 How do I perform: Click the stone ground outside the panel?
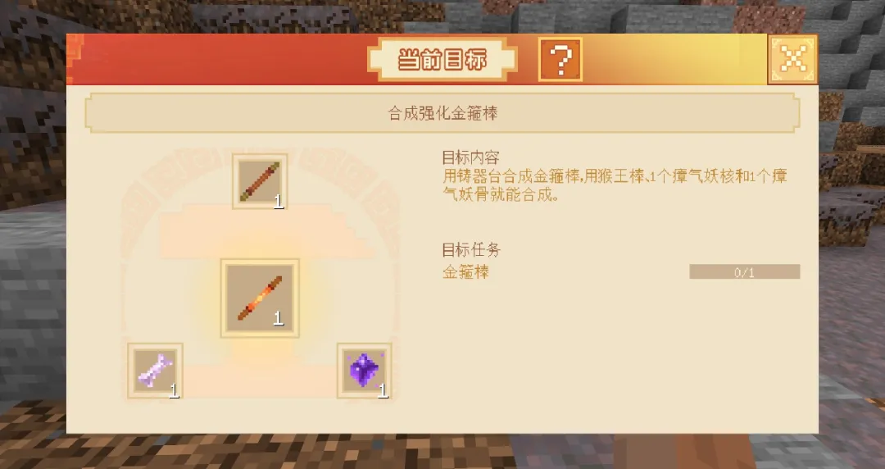[34, 316]
